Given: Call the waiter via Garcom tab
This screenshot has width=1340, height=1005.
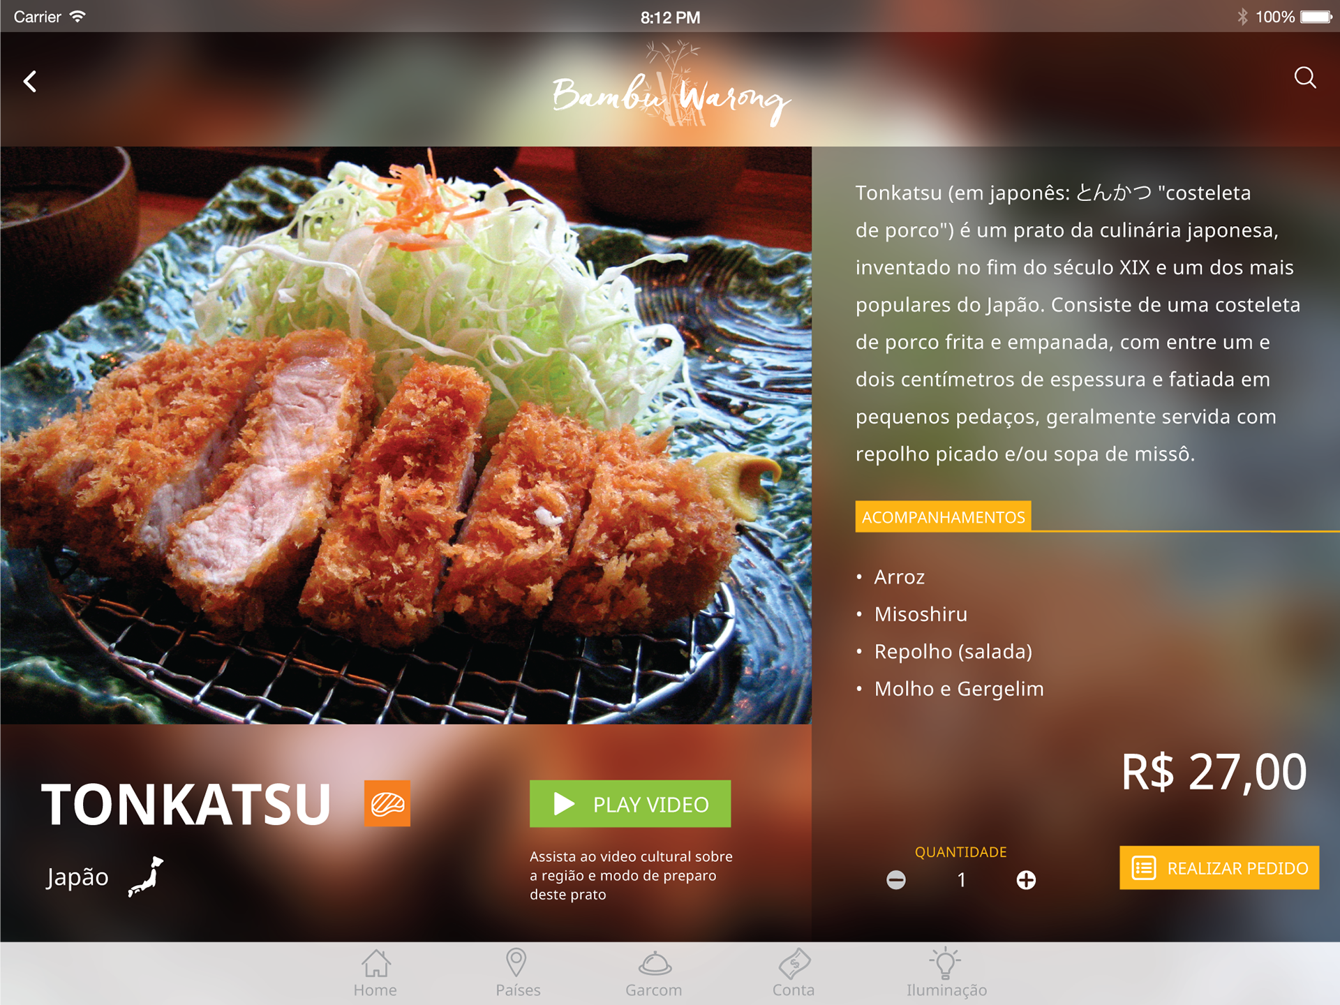Looking at the screenshot, I should click(x=654, y=974).
